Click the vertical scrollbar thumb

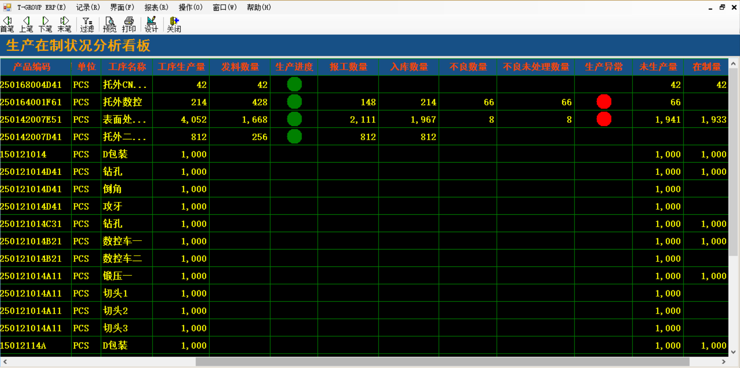733,162
